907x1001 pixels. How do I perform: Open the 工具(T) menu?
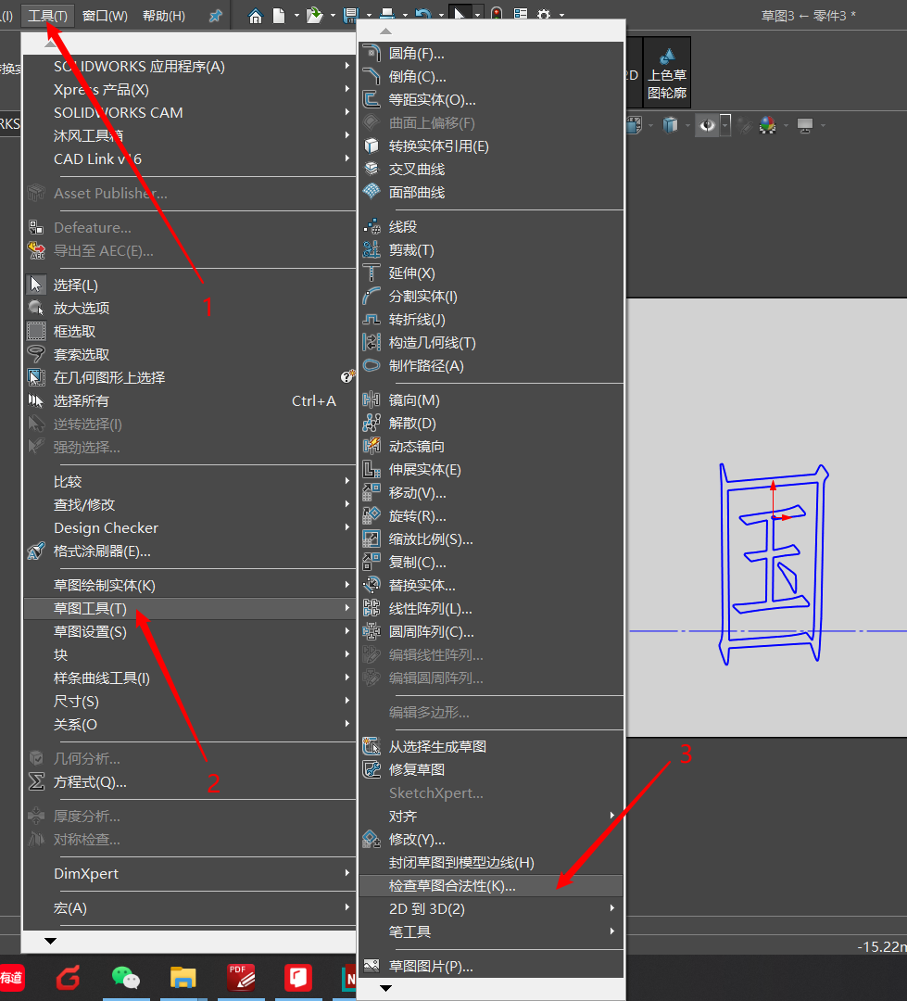click(48, 16)
